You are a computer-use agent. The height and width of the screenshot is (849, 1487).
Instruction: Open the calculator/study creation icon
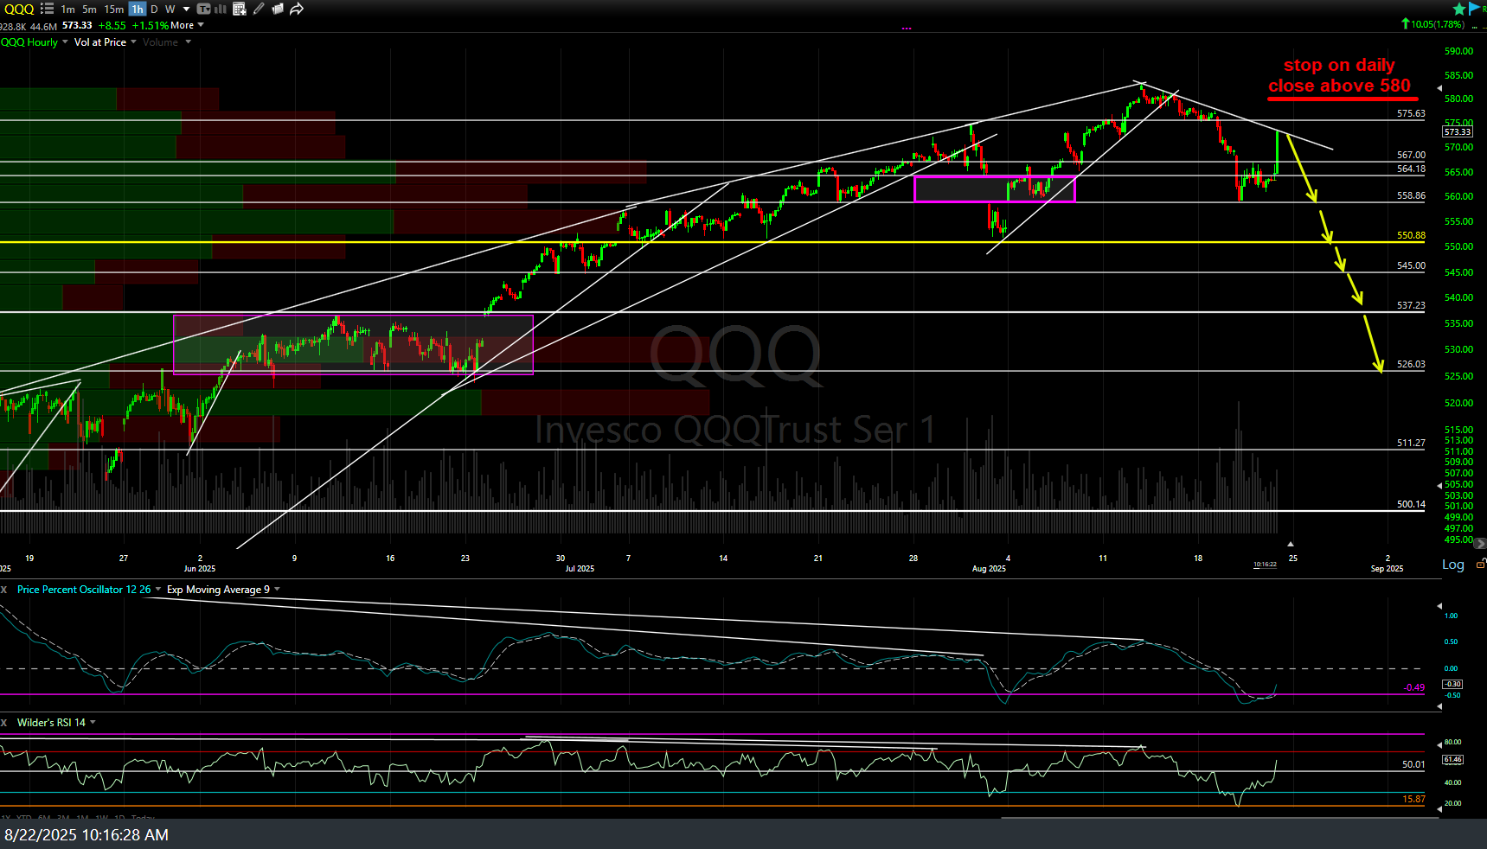tap(240, 9)
